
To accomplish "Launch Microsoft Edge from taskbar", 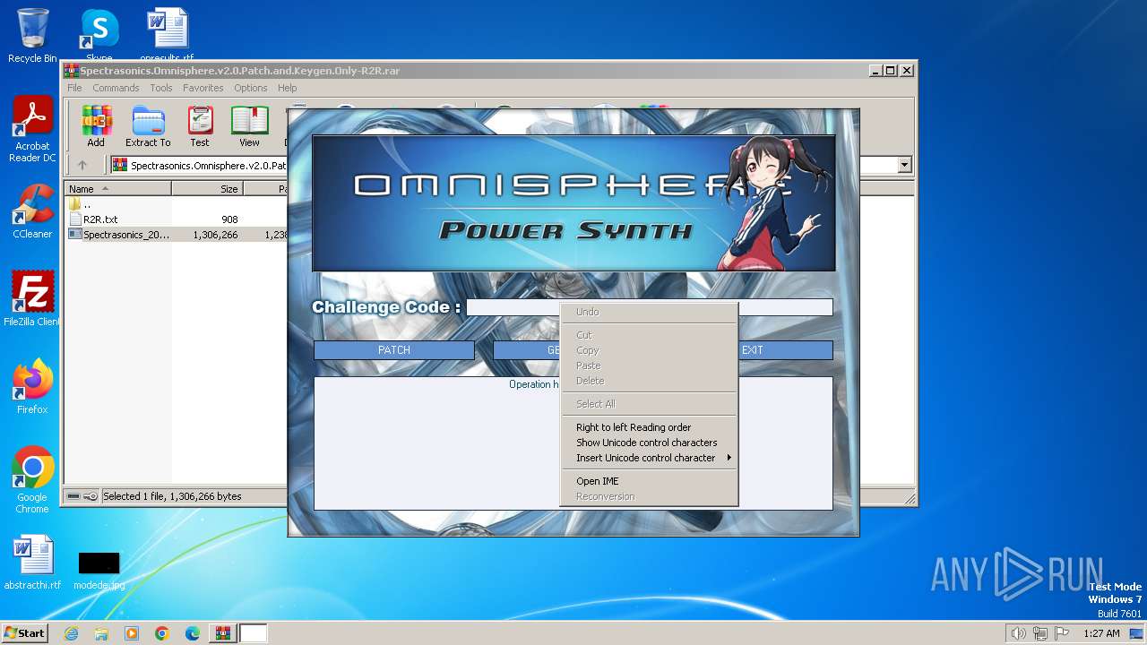I will tap(193, 633).
